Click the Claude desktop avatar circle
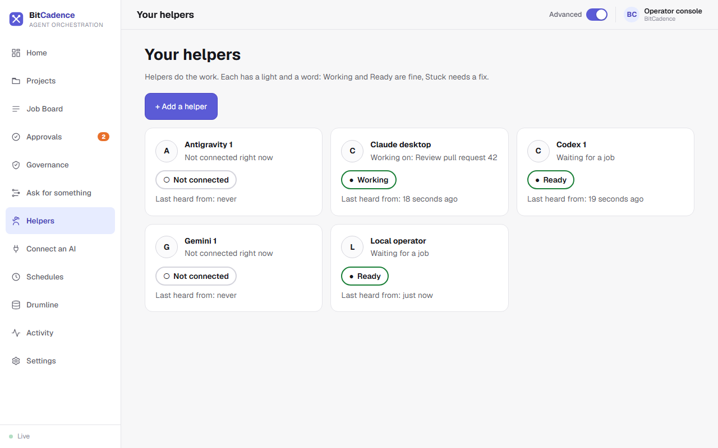This screenshot has width=718, height=448. tap(352, 151)
